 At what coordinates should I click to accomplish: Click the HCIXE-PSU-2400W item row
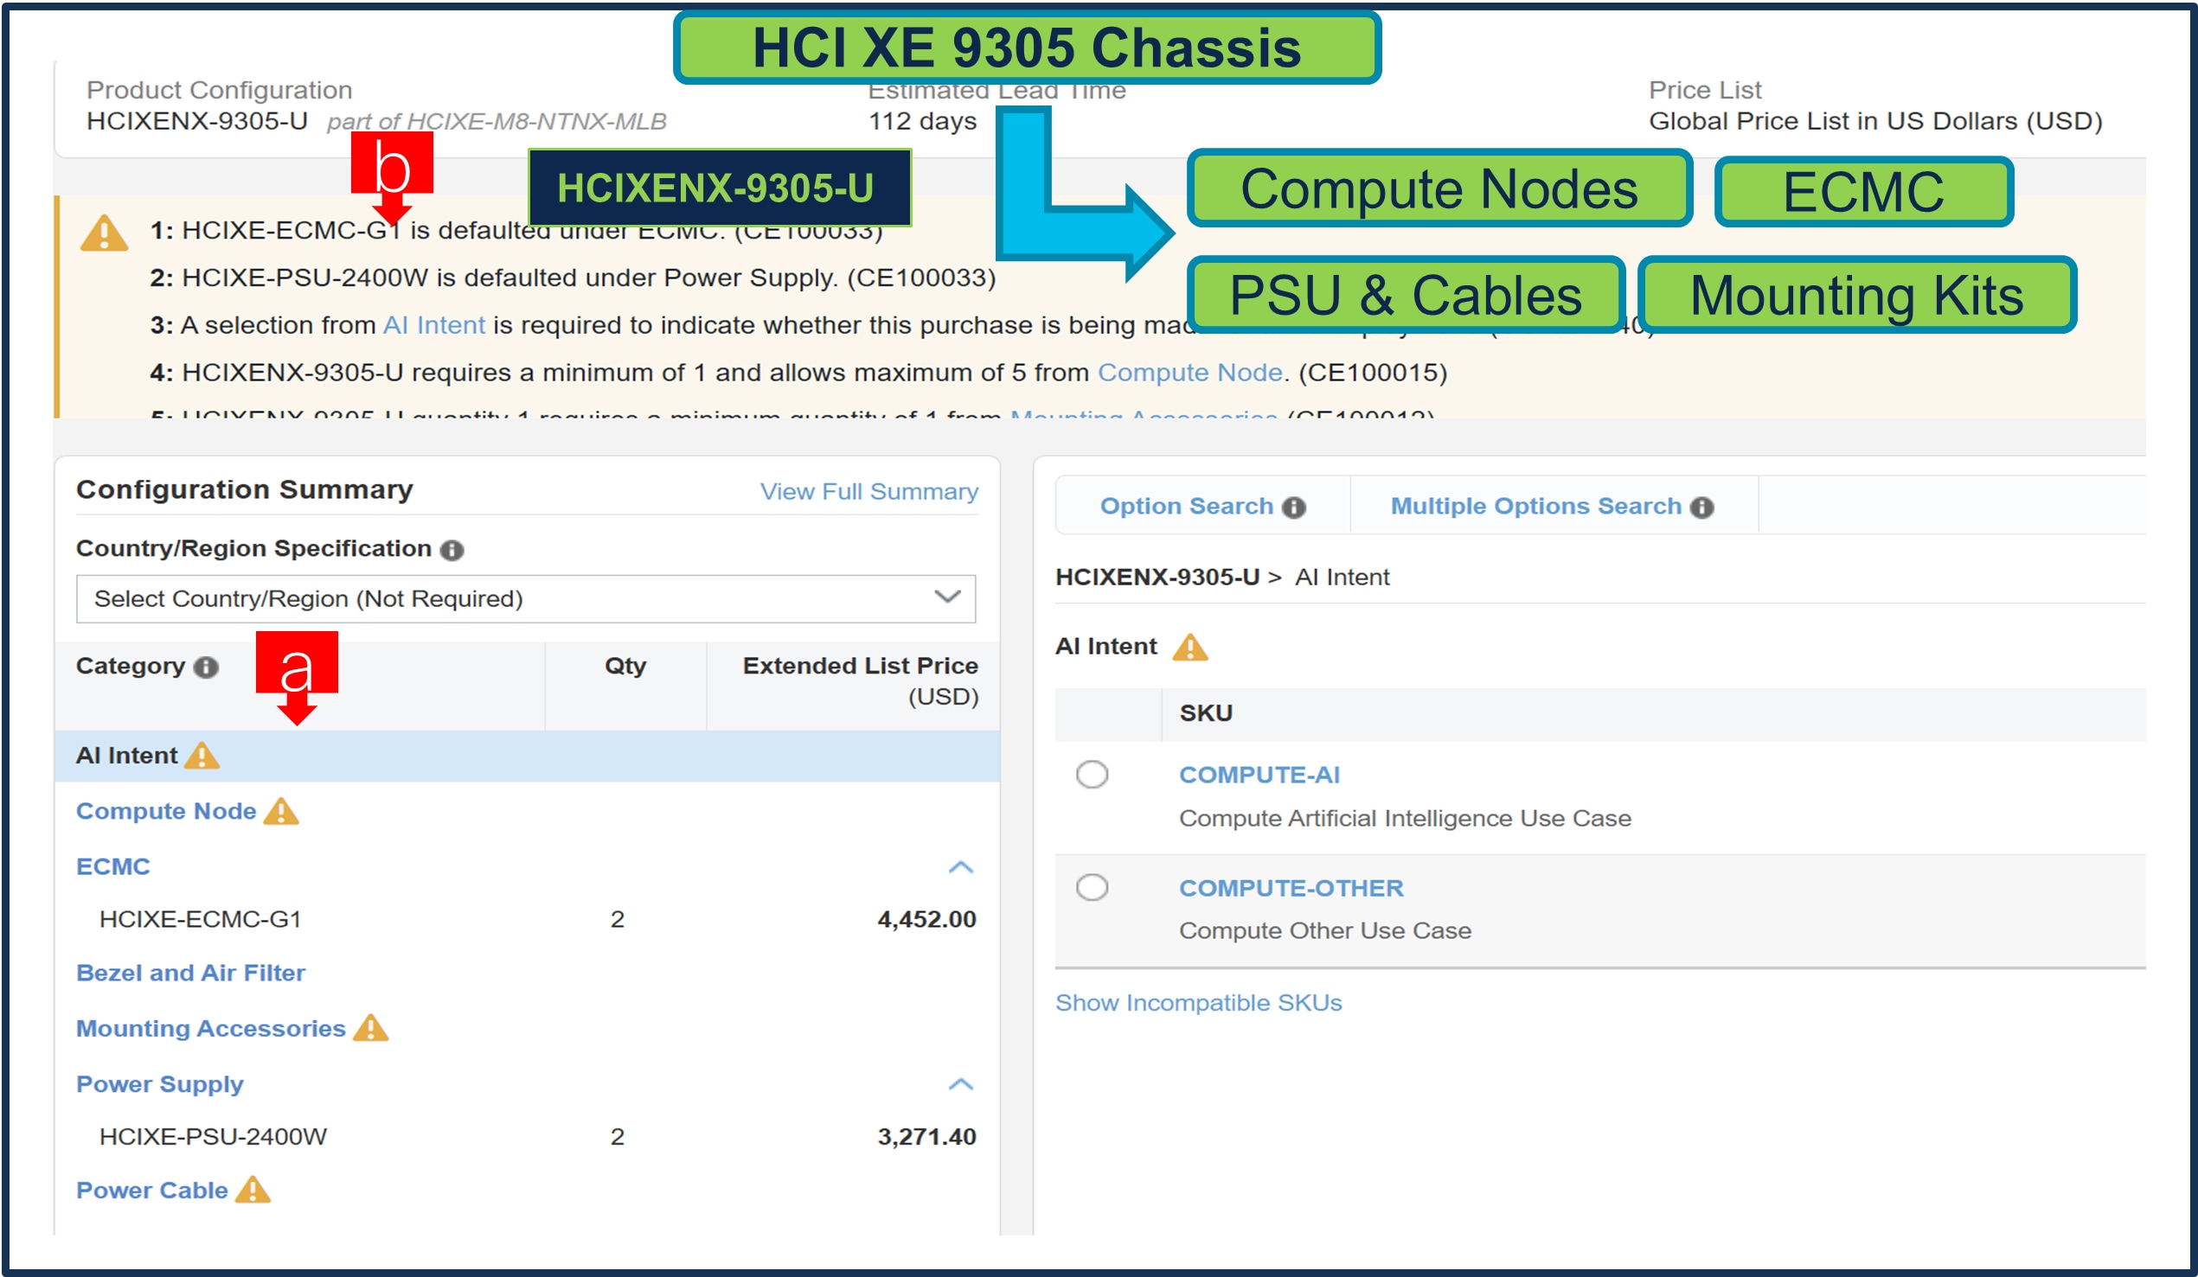[527, 1138]
